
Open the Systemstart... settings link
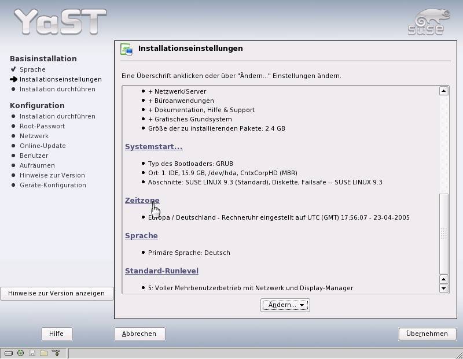[x=153, y=147]
